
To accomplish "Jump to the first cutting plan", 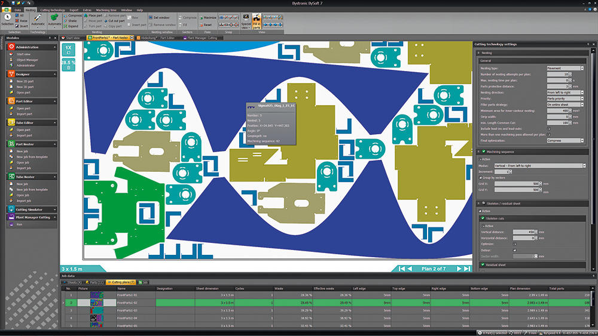I will click(x=402, y=269).
